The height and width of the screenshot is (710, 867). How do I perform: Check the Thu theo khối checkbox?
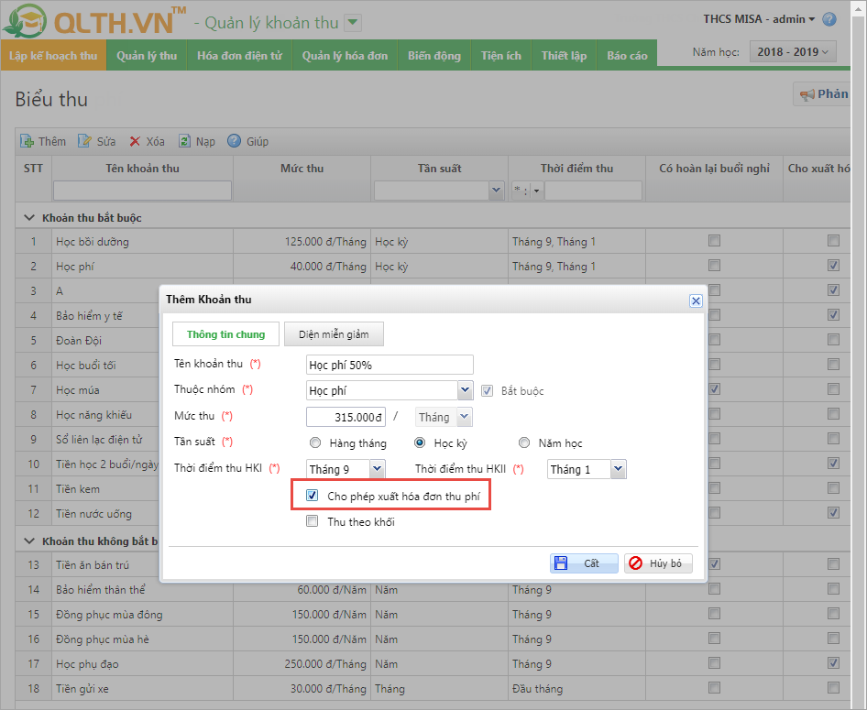click(x=313, y=521)
